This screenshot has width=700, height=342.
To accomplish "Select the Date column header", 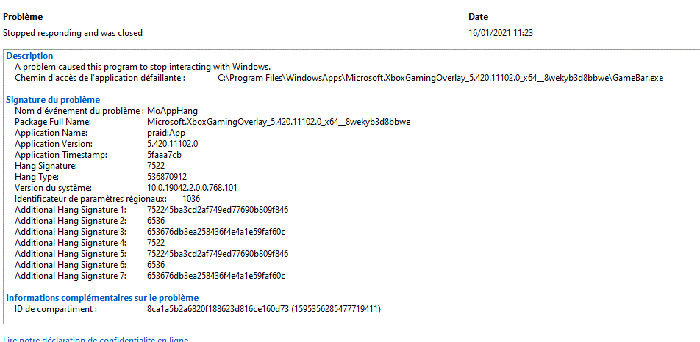I will pos(478,17).
